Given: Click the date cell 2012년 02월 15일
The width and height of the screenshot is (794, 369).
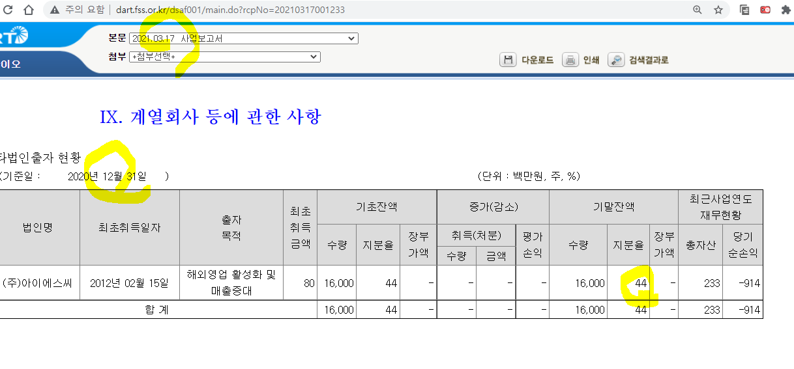Looking at the screenshot, I should pyautogui.click(x=130, y=283).
